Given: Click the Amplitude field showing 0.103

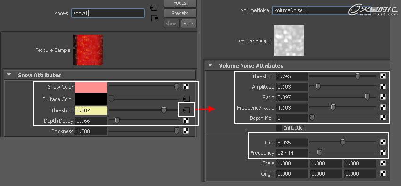Looking at the screenshot, I should (x=292, y=87).
